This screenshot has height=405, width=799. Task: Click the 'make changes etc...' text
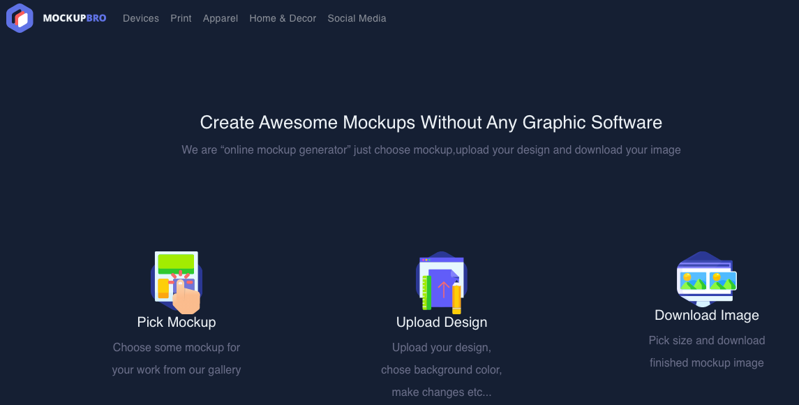coord(441,392)
